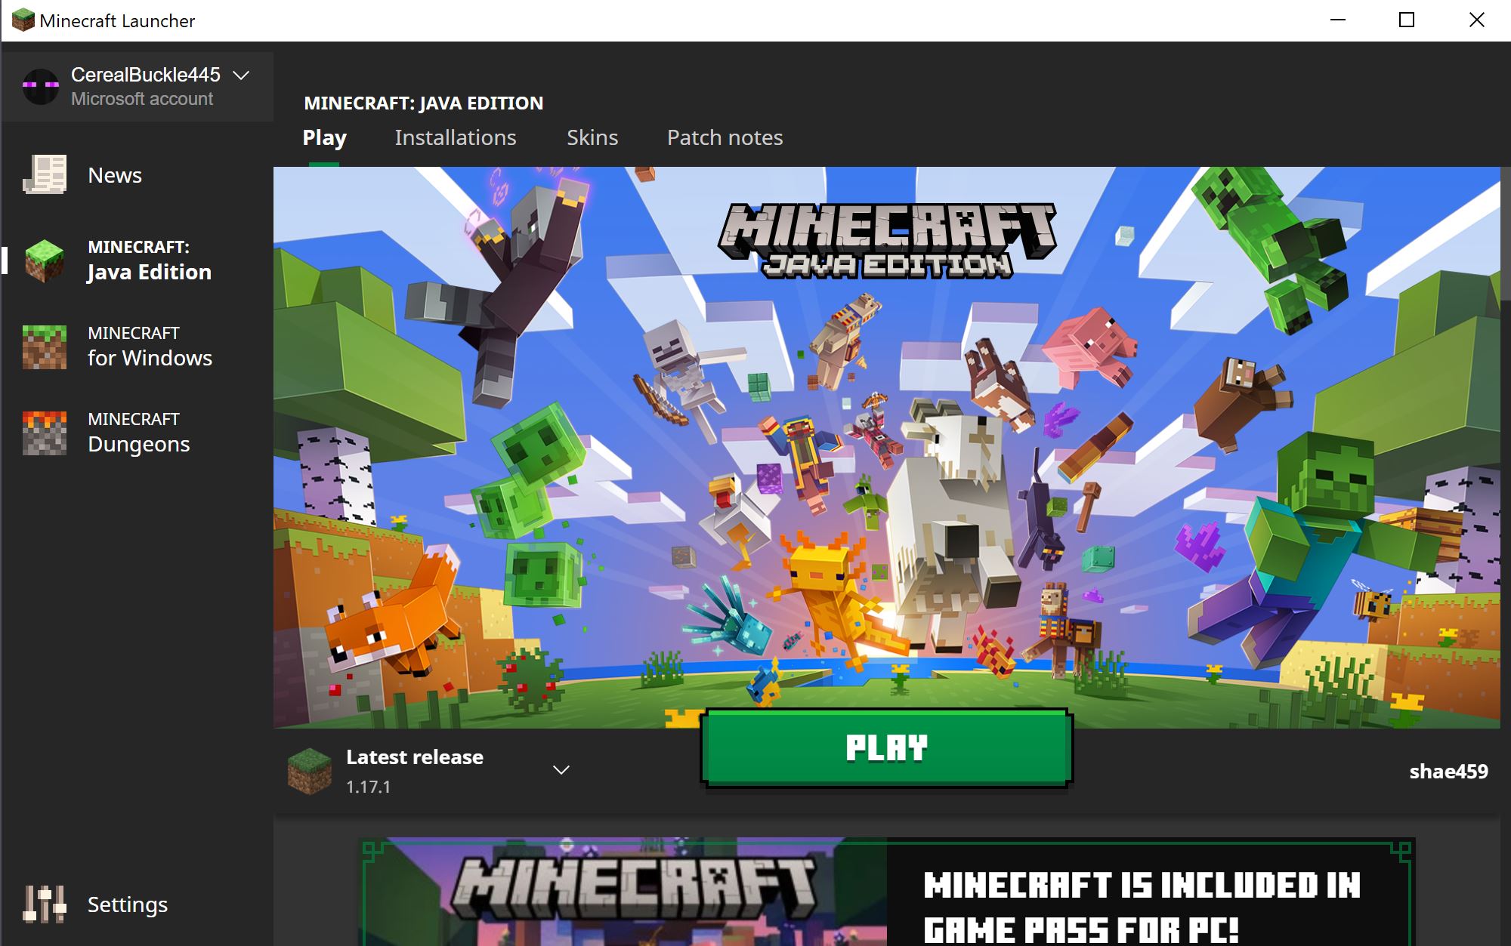Click the Minecraft Launcher title bar icon
Screen dimensions: 1511x946
[23, 20]
